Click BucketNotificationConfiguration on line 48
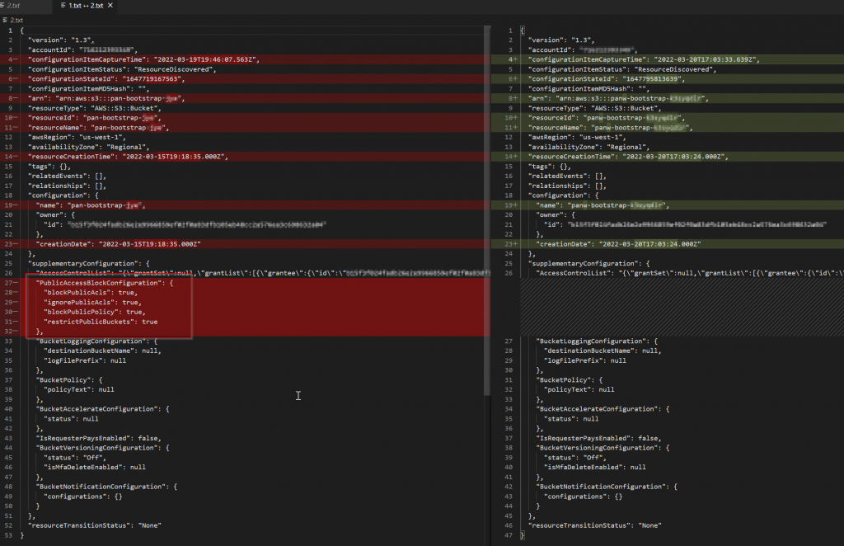844x546 pixels. coord(101,487)
